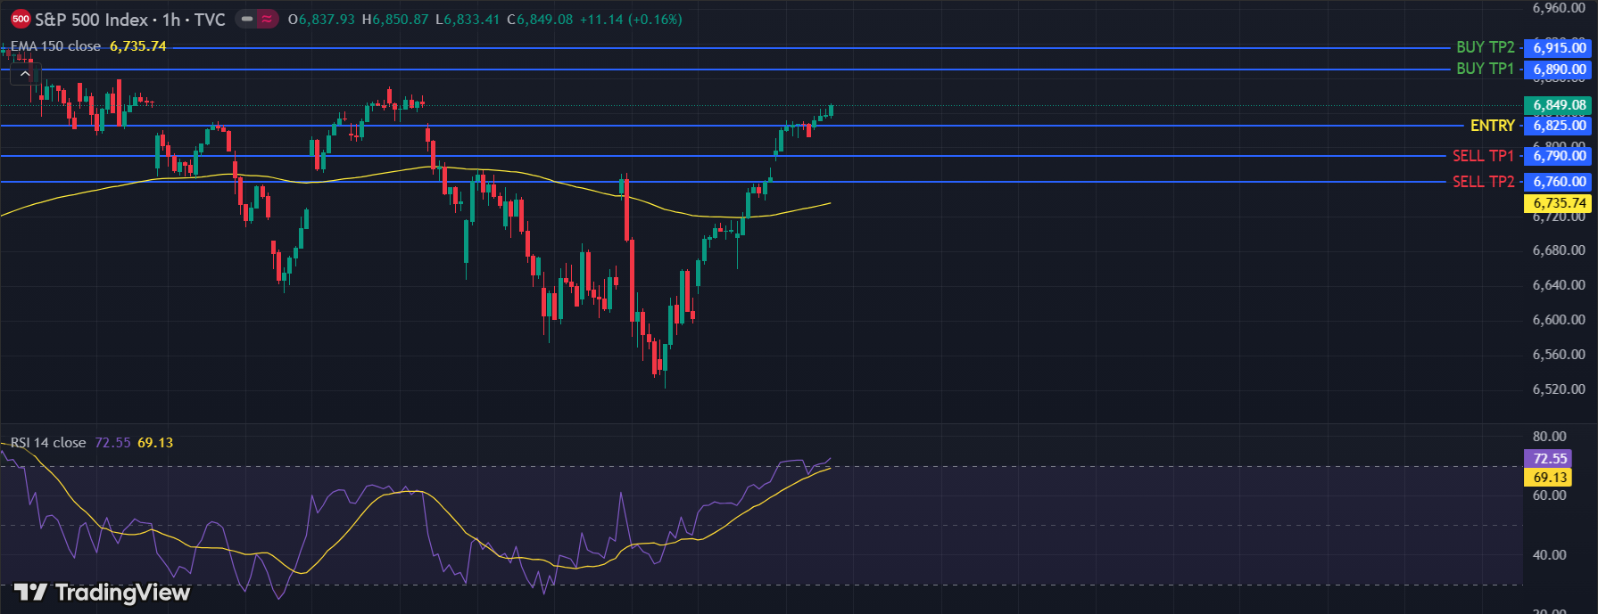The height and width of the screenshot is (614, 1598).
Task: Click the pink wavy-lines data mode icon
Action: pos(267,19)
